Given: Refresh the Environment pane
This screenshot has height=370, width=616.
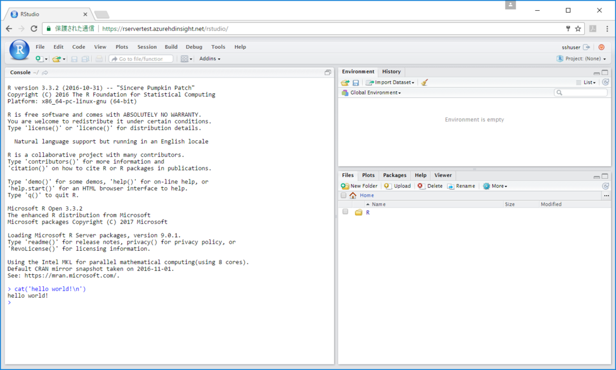Looking at the screenshot, I should (x=605, y=82).
